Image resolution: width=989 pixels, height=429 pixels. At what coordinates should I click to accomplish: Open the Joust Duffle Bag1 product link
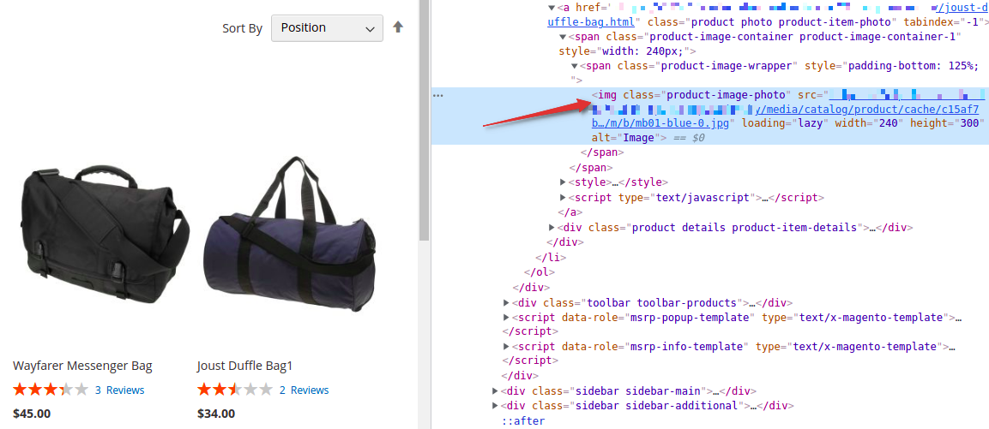(x=244, y=366)
